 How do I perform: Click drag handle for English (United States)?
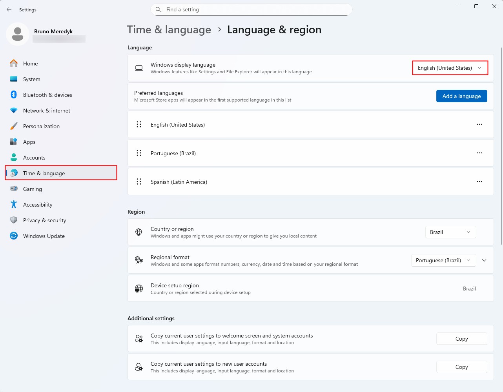tap(139, 124)
